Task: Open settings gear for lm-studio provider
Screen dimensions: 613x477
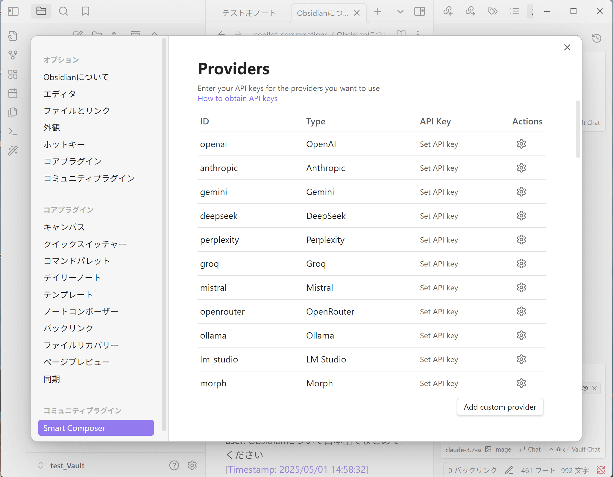Action: (x=521, y=359)
